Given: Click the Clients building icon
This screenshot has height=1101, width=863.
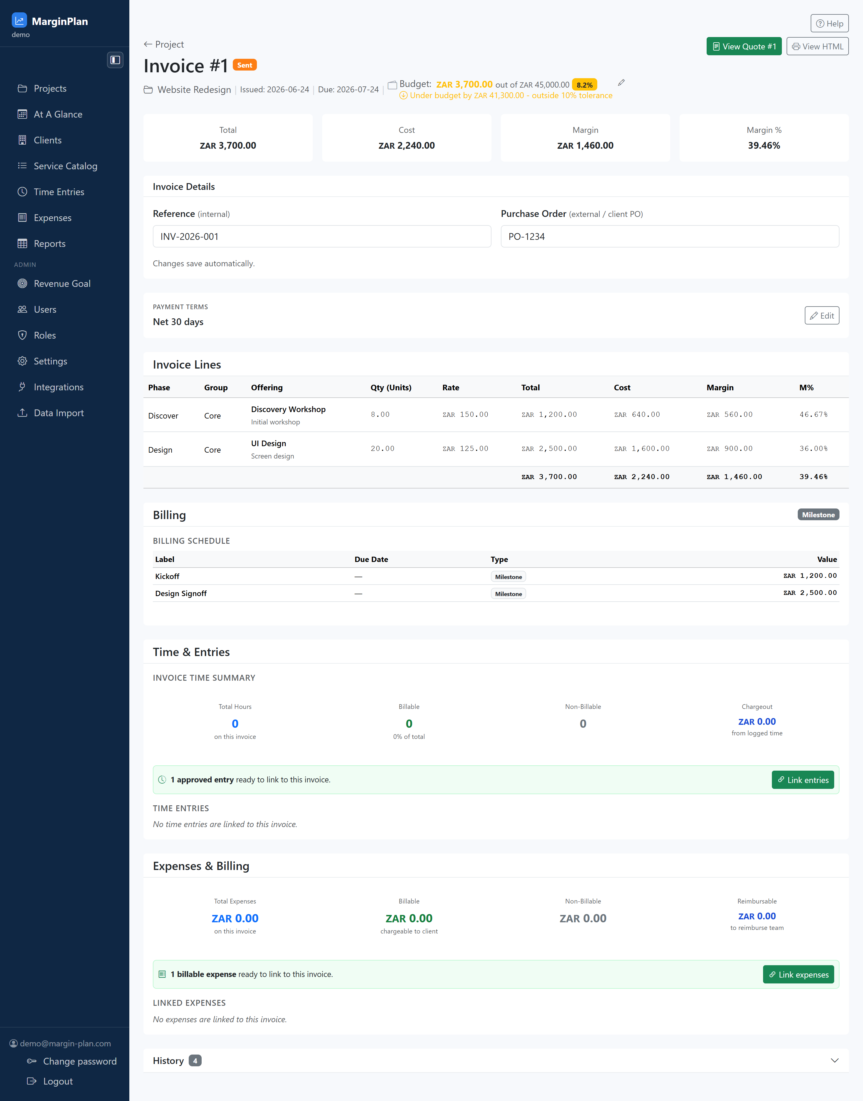Looking at the screenshot, I should click(x=22, y=140).
